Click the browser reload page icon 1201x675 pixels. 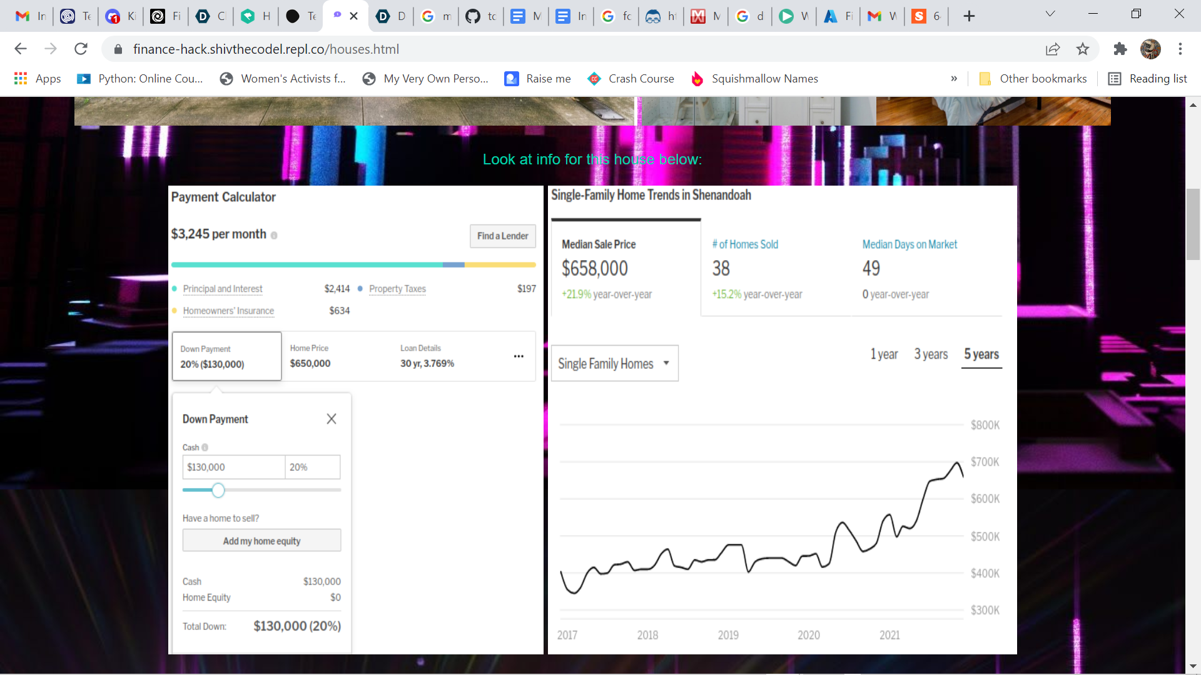click(81, 49)
